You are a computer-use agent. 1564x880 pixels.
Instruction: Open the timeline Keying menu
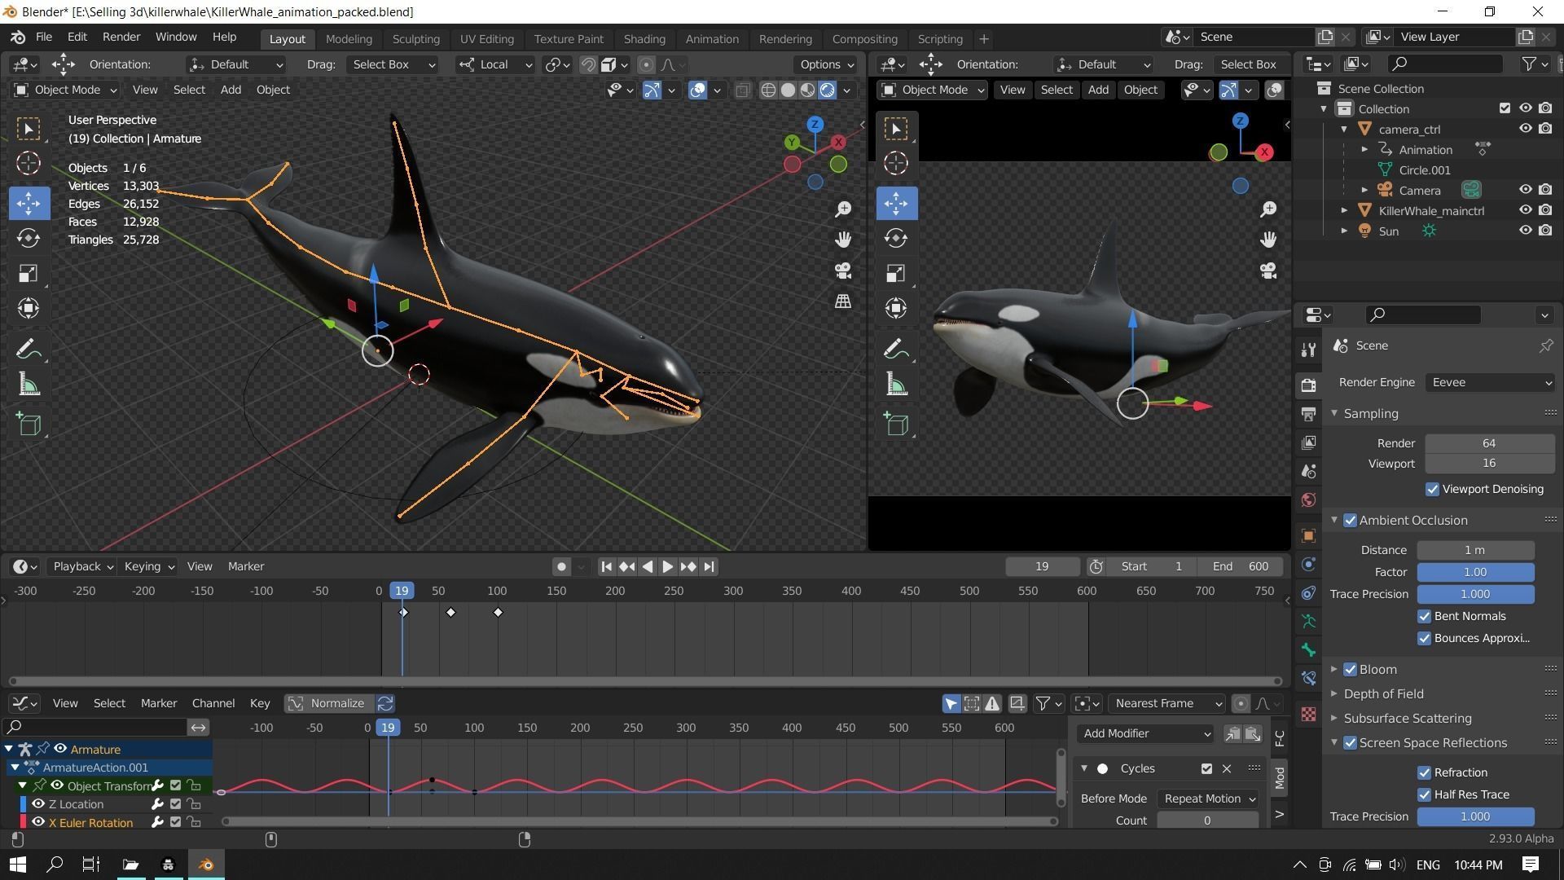[x=148, y=567]
